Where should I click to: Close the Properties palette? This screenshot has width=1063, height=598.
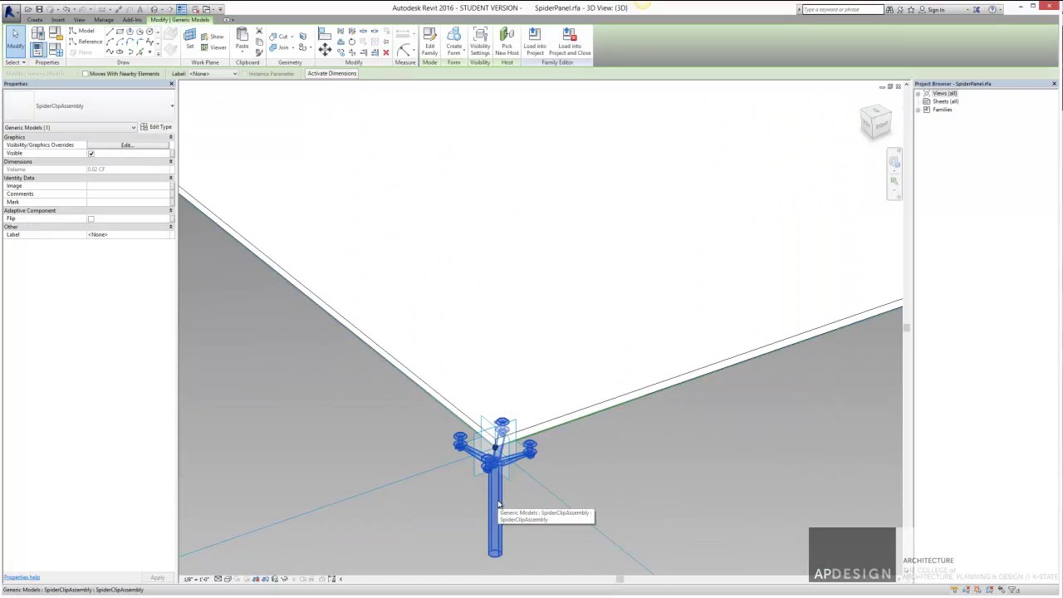pos(172,84)
